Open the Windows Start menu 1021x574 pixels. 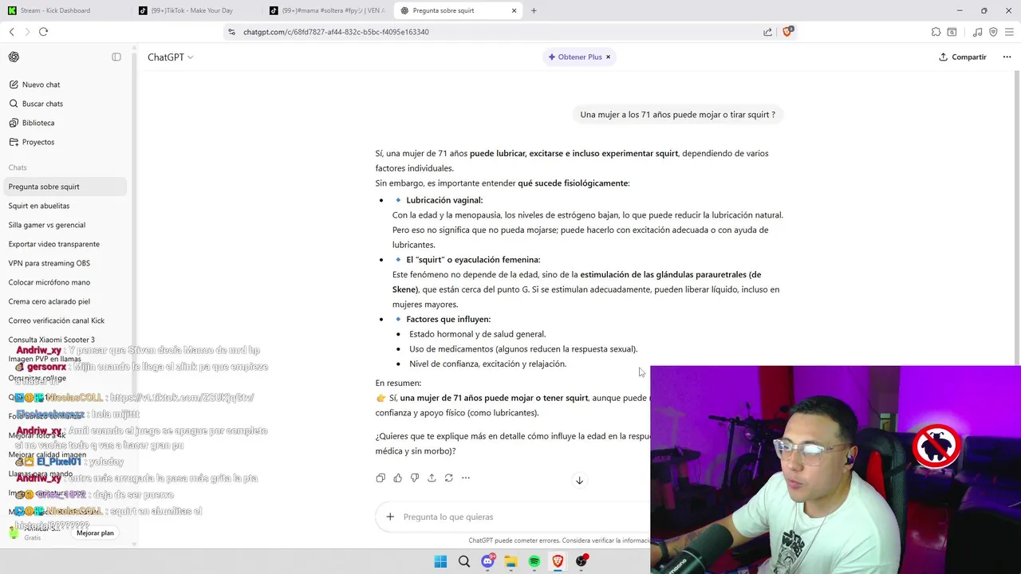(x=440, y=561)
